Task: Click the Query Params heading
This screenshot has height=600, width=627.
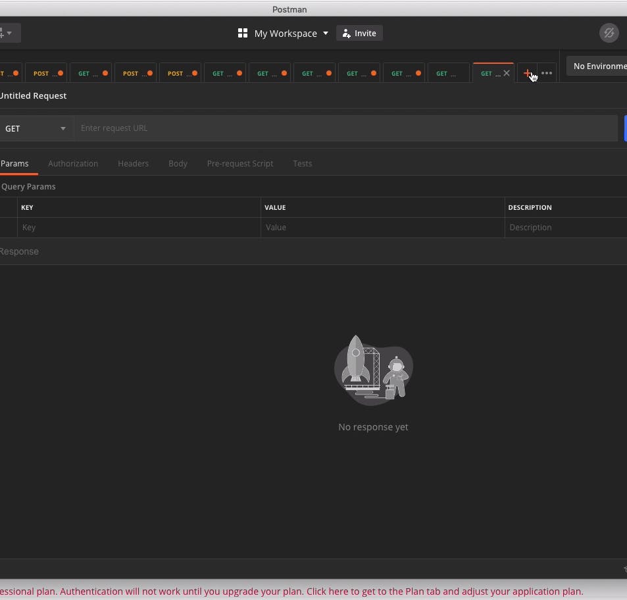Action: coord(28,187)
